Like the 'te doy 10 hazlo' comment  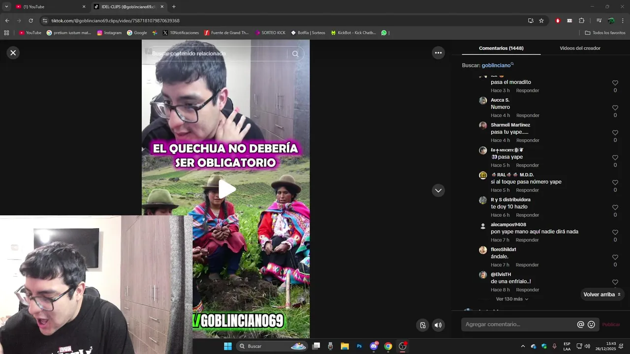615,207
